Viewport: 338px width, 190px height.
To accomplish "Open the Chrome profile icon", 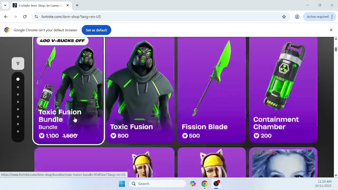I will point(297,17).
